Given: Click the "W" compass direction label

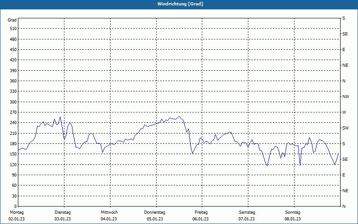Looking at the screenshot, I should click(344, 112).
